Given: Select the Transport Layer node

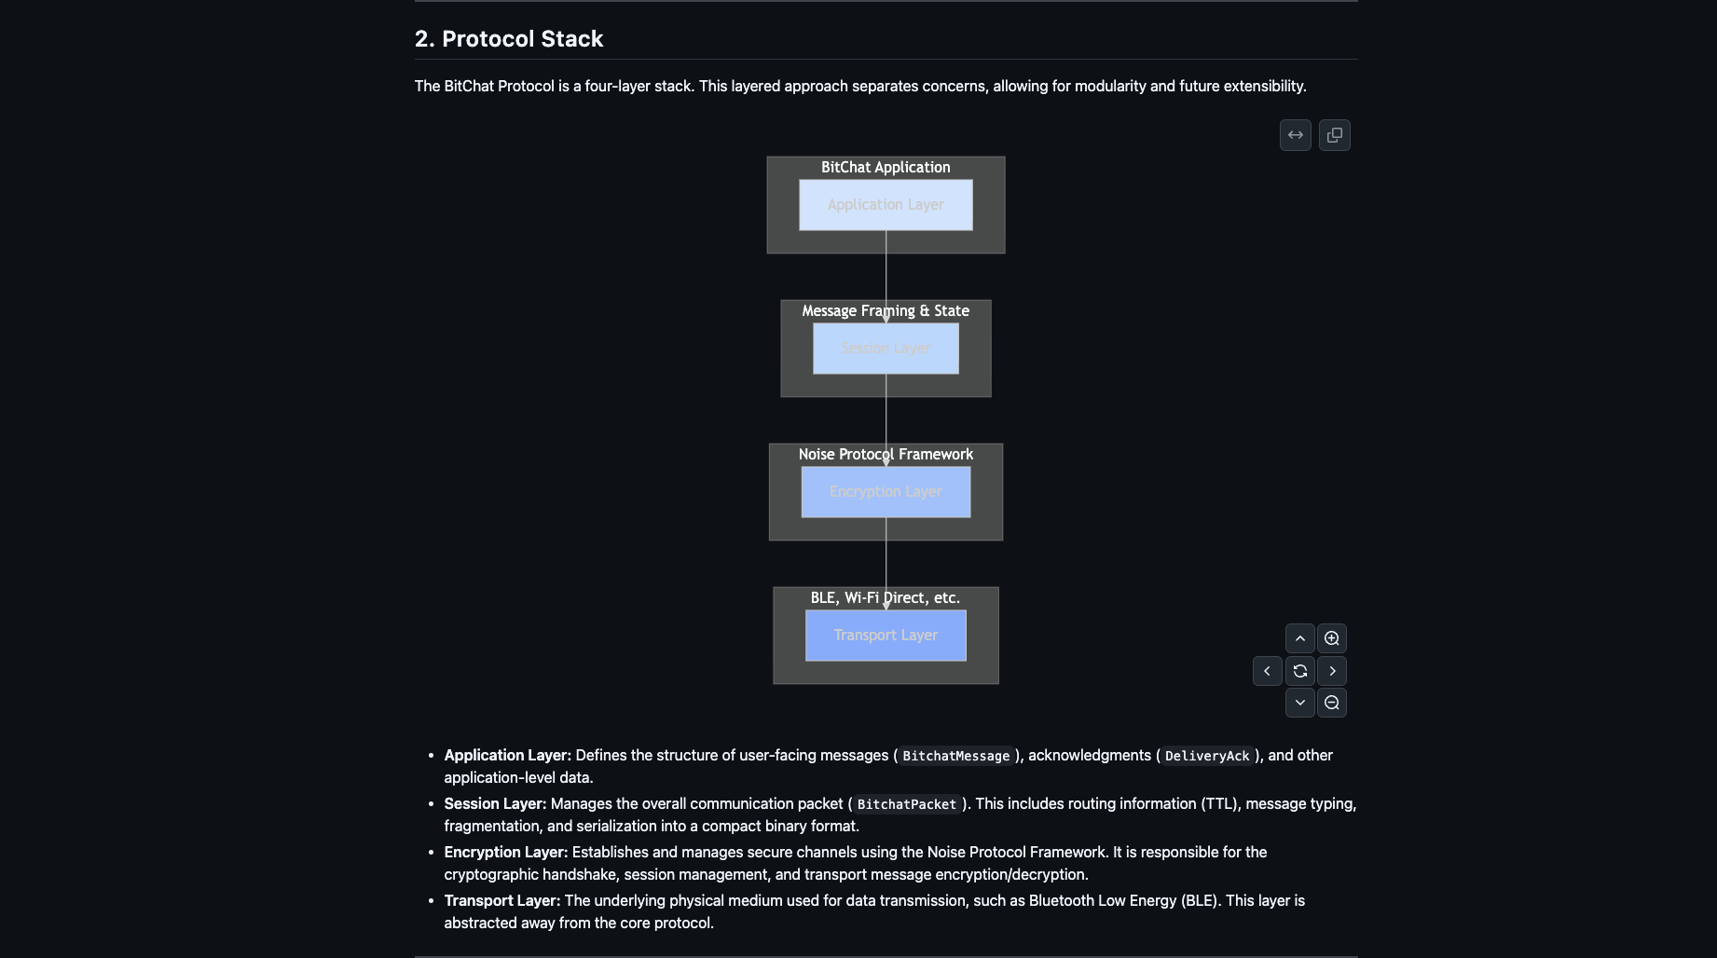Looking at the screenshot, I should tap(886, 636).
